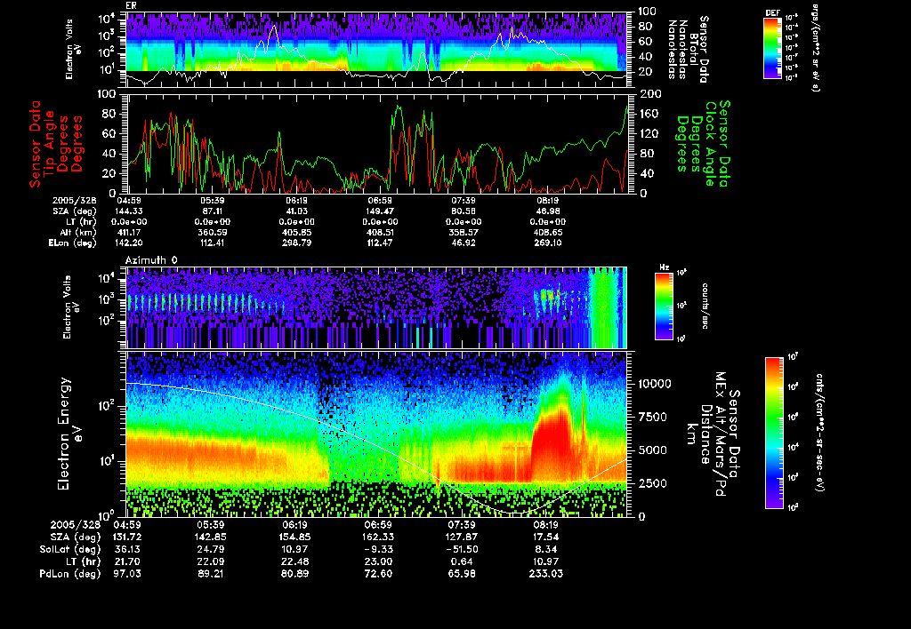This screenshot has width=911, height=629.
Task: Click PdLon value 97.03
Action: point(126,573)
